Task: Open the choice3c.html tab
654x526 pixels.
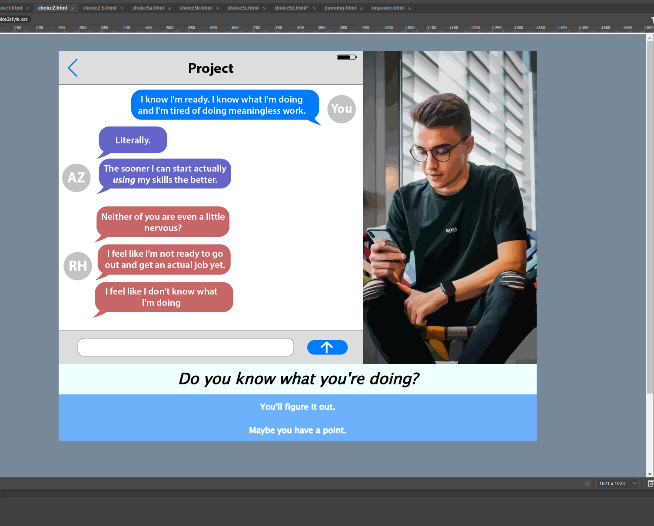Action: (x=243, y=8)
